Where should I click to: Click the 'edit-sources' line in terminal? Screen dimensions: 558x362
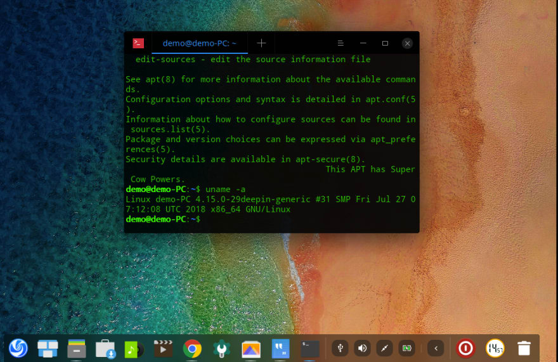tap(253, 60)
